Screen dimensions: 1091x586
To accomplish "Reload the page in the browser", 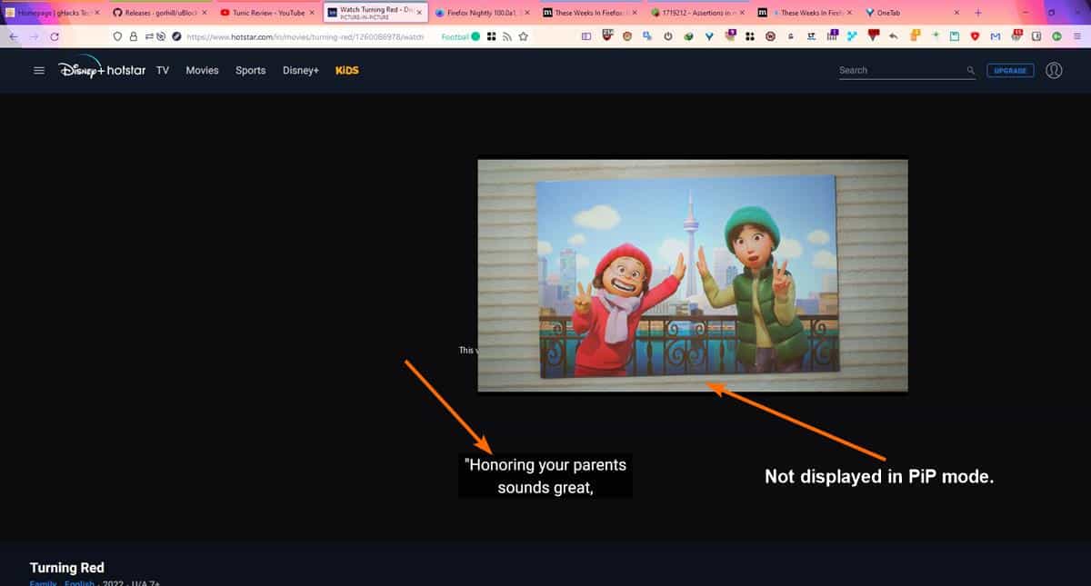I will 55,36.
